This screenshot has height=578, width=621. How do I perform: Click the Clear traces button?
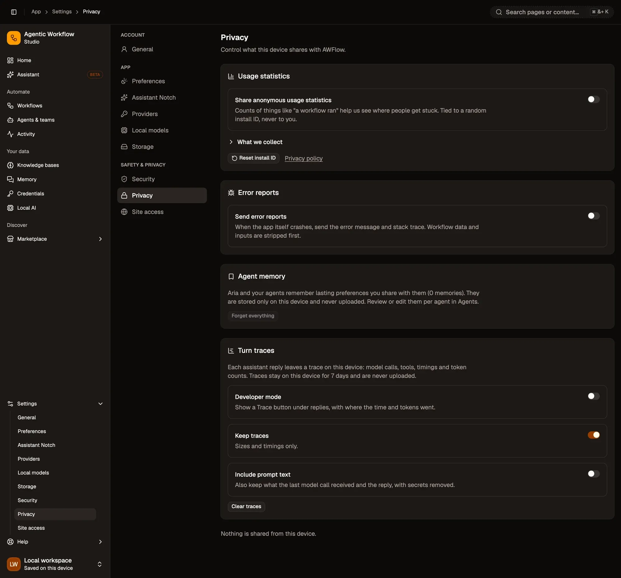click(246, 506)
